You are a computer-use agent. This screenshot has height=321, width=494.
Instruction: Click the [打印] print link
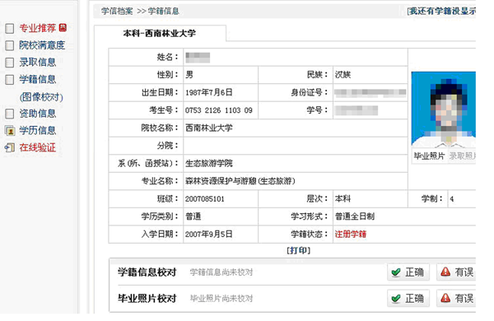click(x=298, y=250)
